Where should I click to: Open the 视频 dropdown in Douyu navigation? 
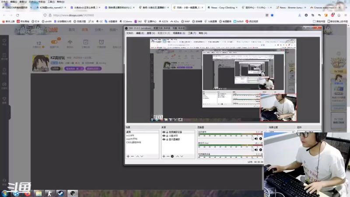tap(113, 30)
